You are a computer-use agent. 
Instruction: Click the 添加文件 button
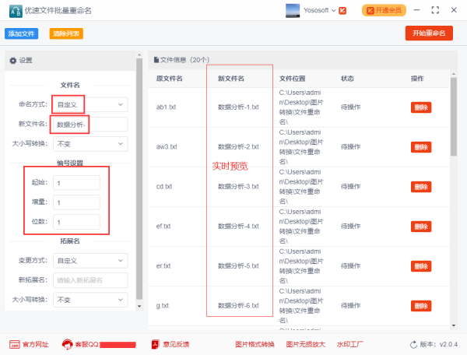tap(22, 33)
